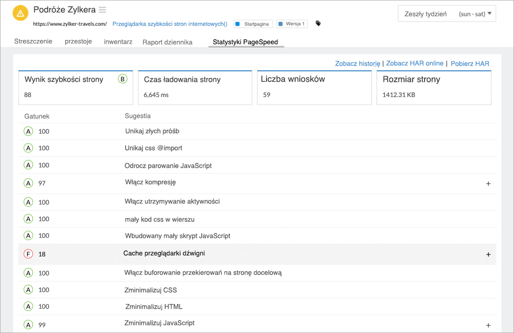514x333 pixels.
Task: Expand the Włącz kompresję suggestion details
Action: [488, 183]
